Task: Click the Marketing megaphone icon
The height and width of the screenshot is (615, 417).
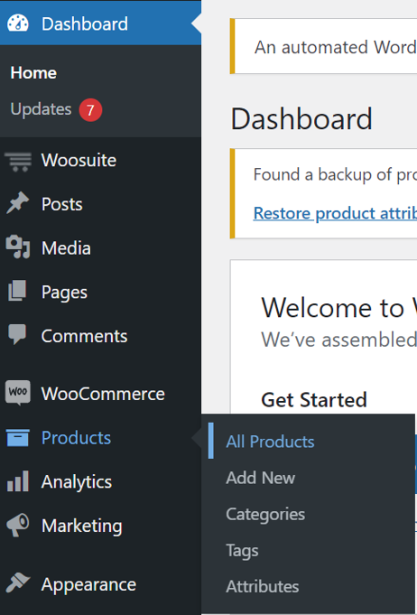Action: coord(18,526)
